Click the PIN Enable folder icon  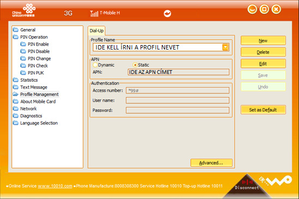tap(23, 44)
